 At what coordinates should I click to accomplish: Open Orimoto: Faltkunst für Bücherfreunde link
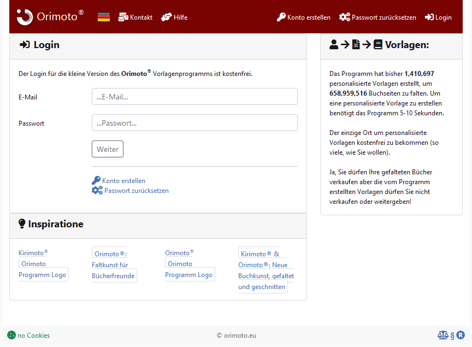click(114, 265)
